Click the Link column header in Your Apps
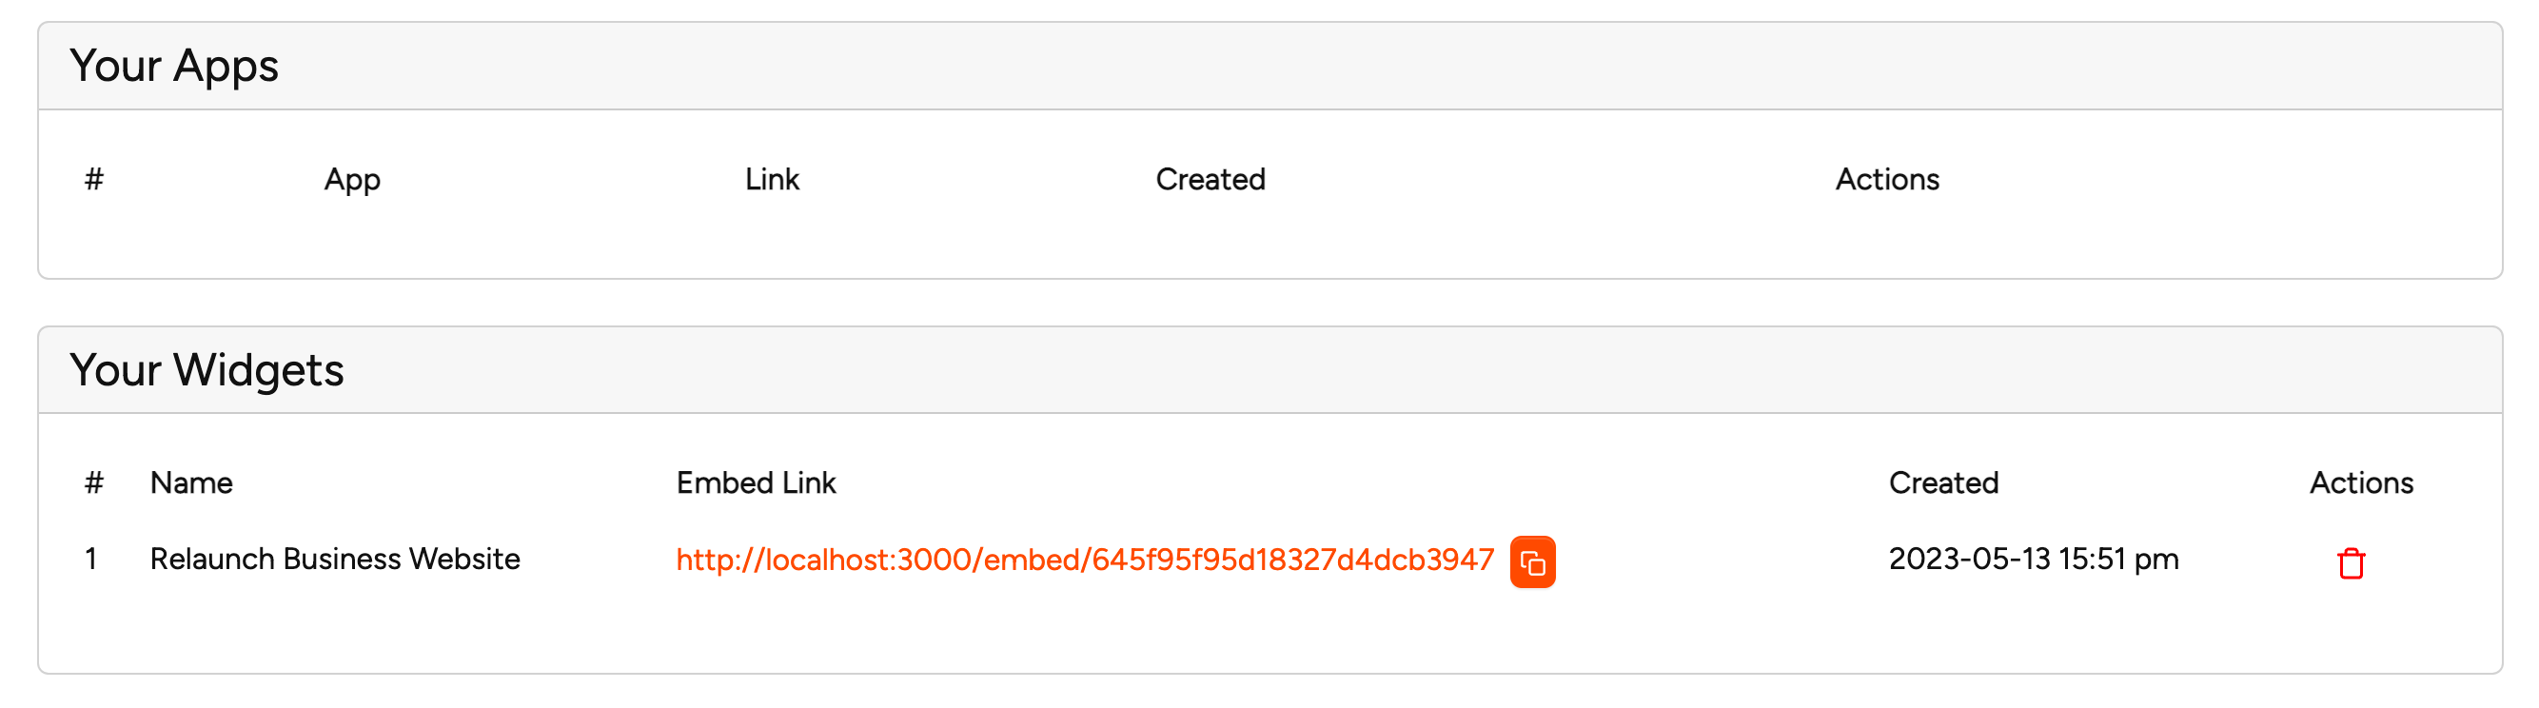This screenshot has width=2539, height=708. coord(772,180)
